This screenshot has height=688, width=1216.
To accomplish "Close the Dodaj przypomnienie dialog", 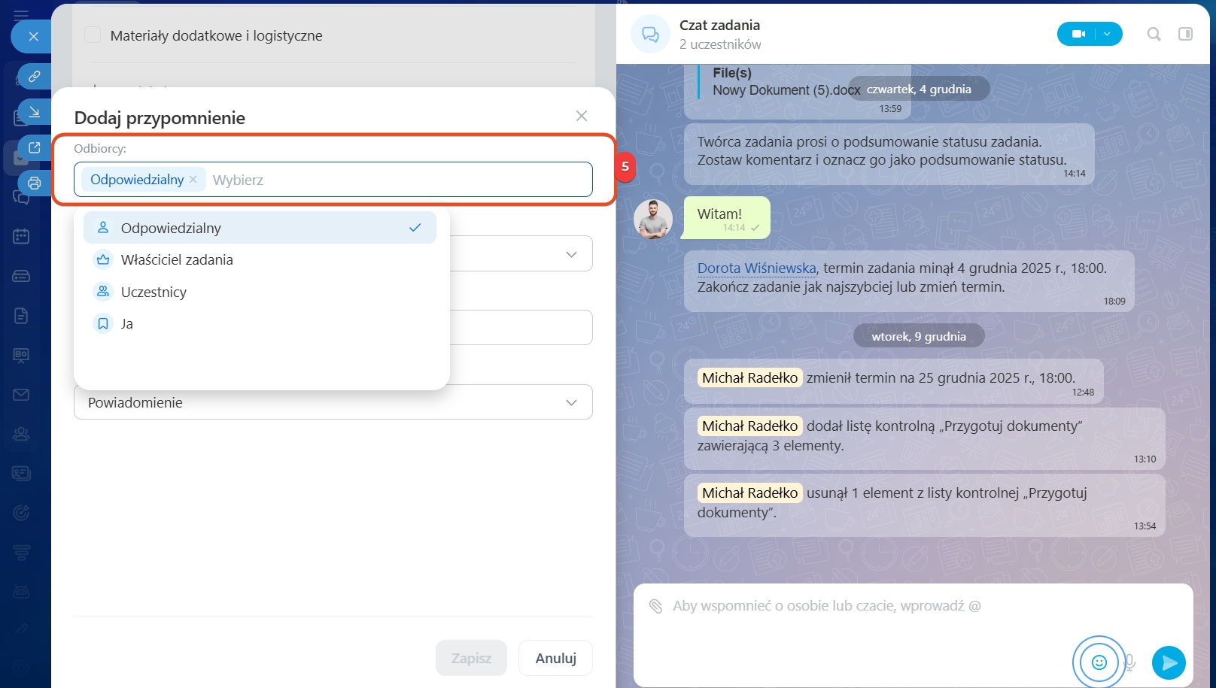I will click(x=581, y=116).
